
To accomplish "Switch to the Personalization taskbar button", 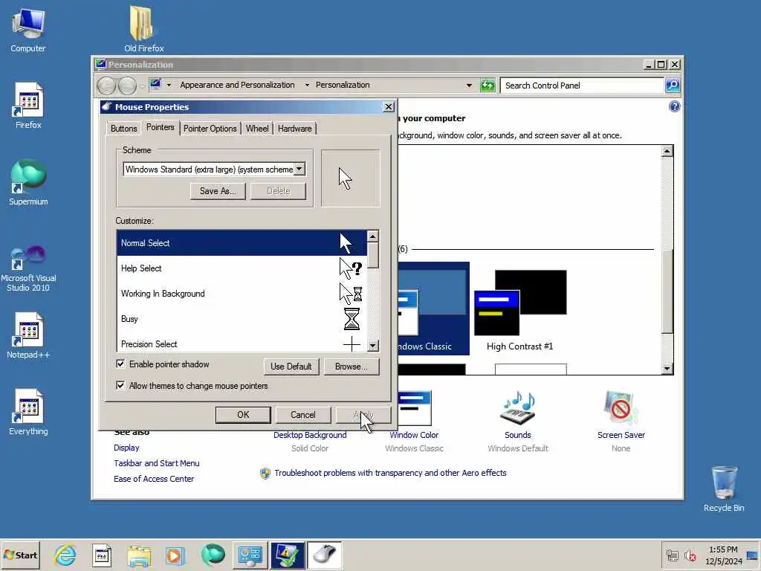I will click(288, 555).
